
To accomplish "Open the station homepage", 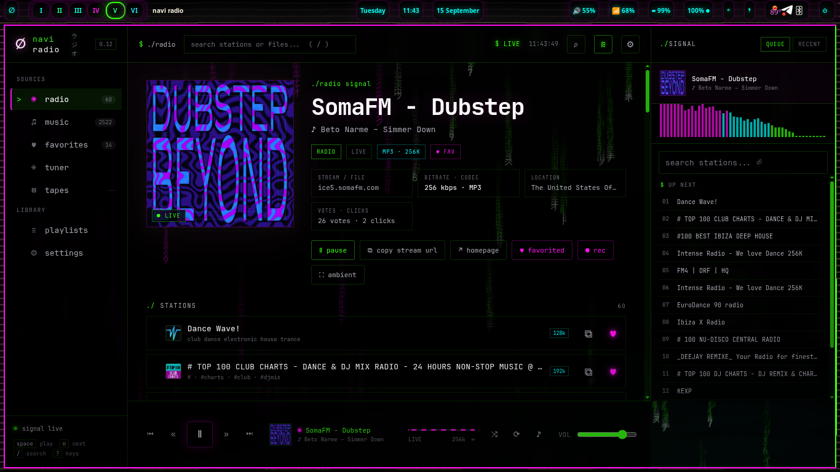I will [478, 250].
